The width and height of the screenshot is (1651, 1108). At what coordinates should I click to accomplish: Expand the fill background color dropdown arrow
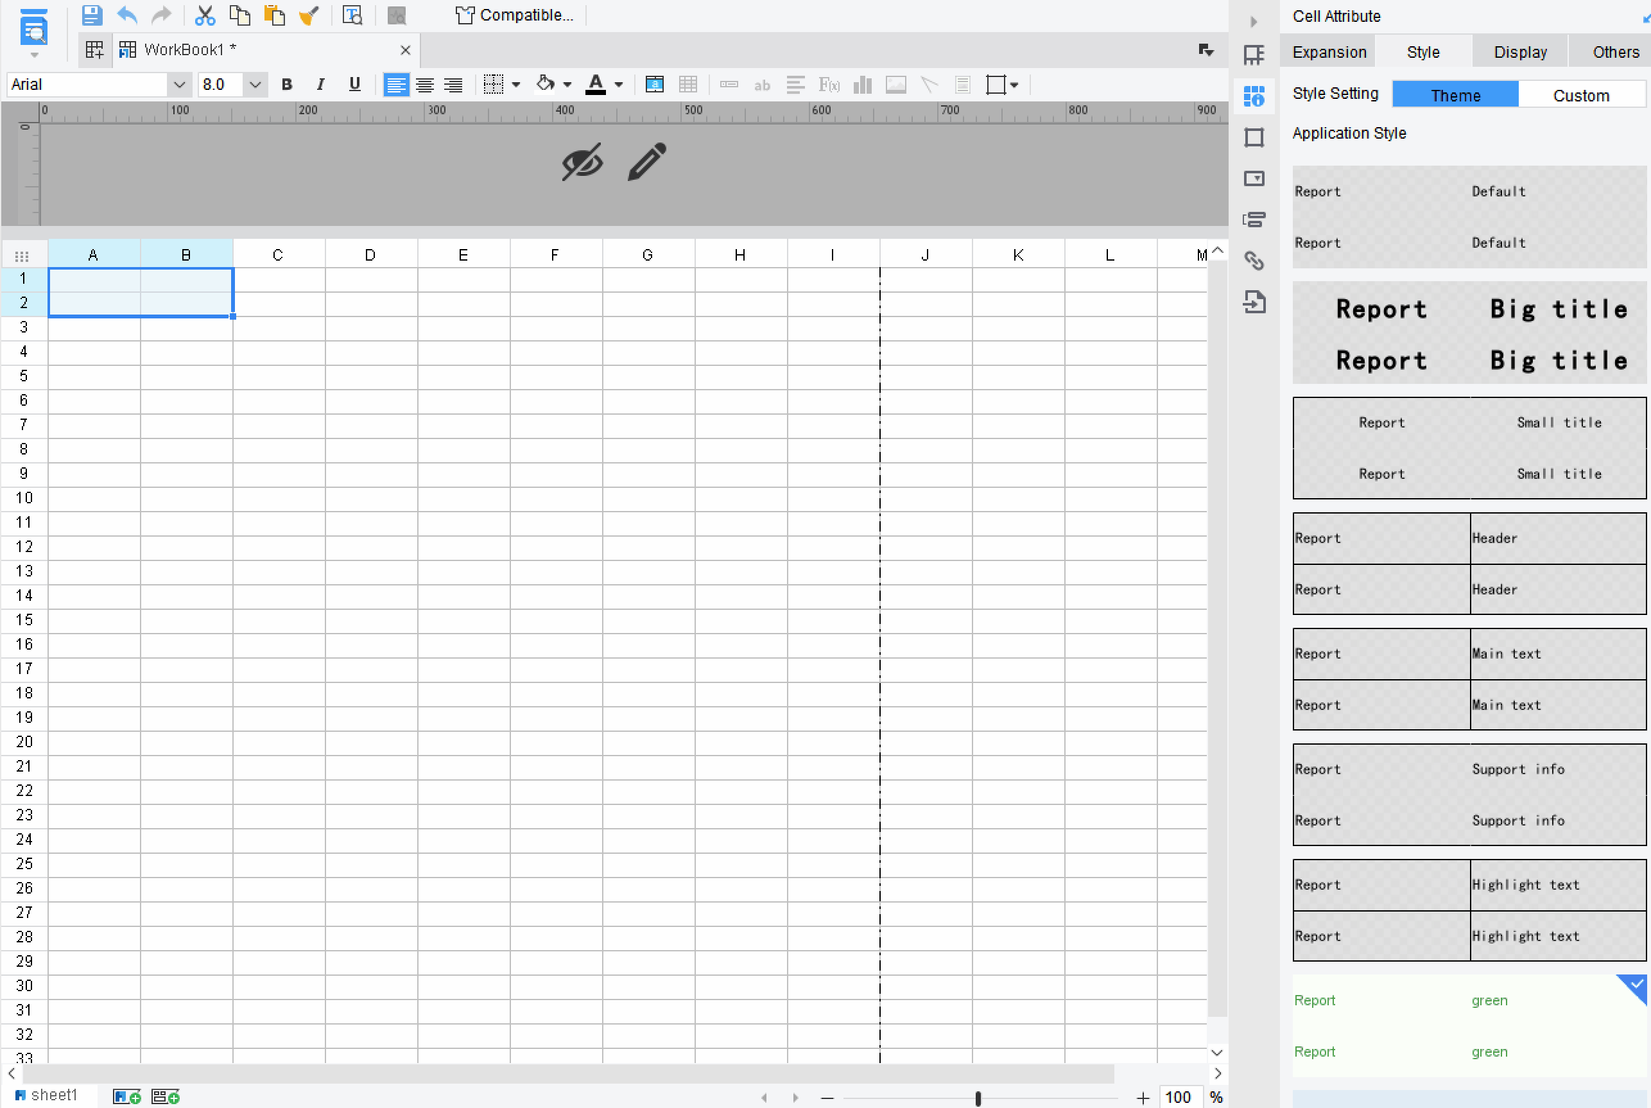567,85
